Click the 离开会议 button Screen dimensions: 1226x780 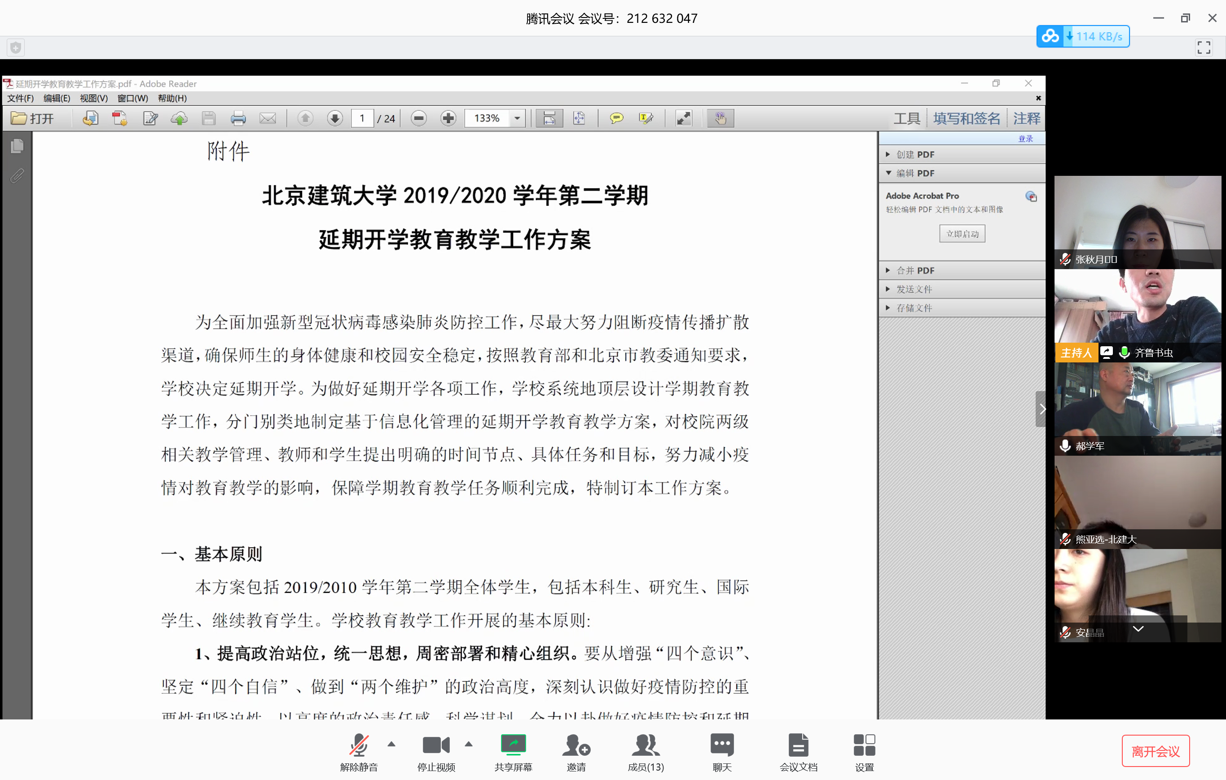[x=1155, y=751]
